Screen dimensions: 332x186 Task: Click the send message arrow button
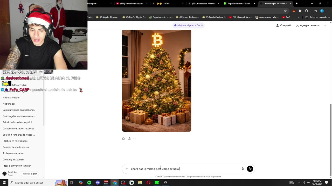point(250,169)
